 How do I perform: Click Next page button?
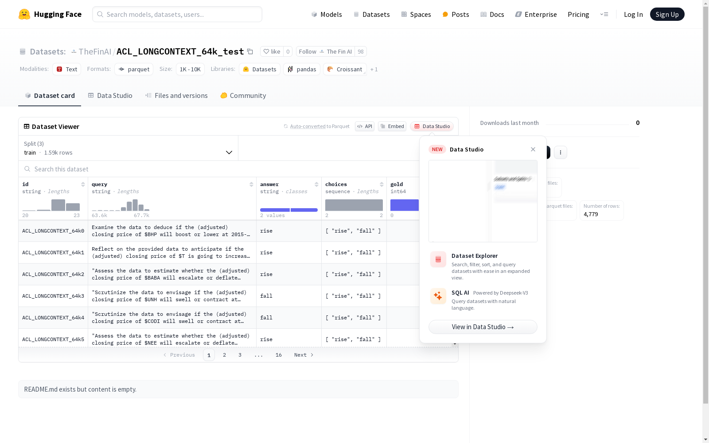point(304,355)
